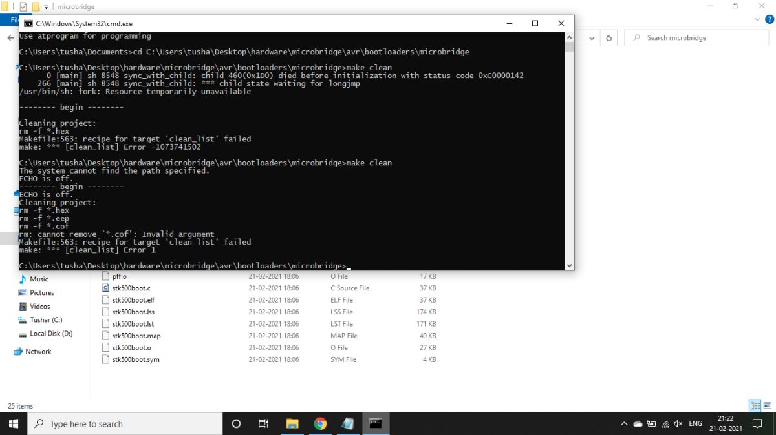Open Explorer Help icon

768,20
